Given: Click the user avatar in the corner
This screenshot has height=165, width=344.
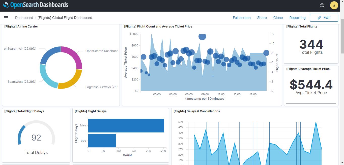Looking at the screenshot, I should pos(334,5).
